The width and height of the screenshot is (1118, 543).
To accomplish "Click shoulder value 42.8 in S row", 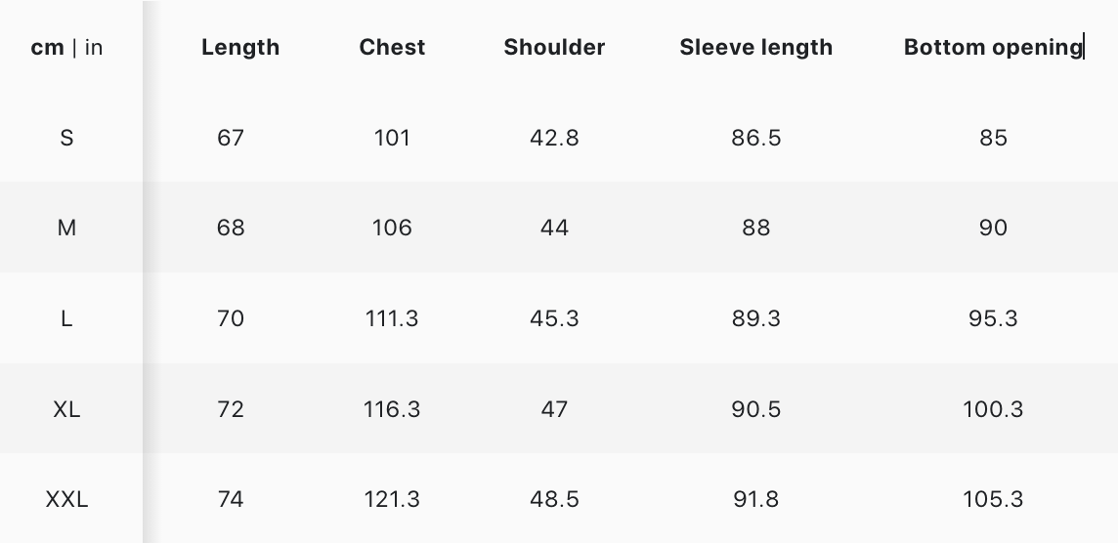I will (554, 138).
